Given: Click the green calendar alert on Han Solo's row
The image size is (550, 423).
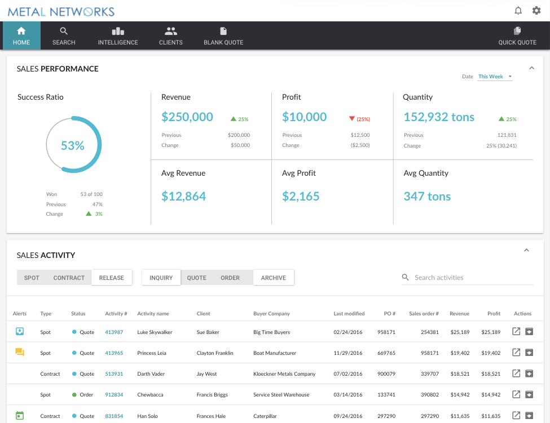Looking at the screenshot, I should (20, 415).
